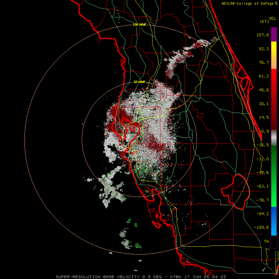Select the 61.2 velocity scale value
This screenshot has width=279, height=279.
click(264, 76)
